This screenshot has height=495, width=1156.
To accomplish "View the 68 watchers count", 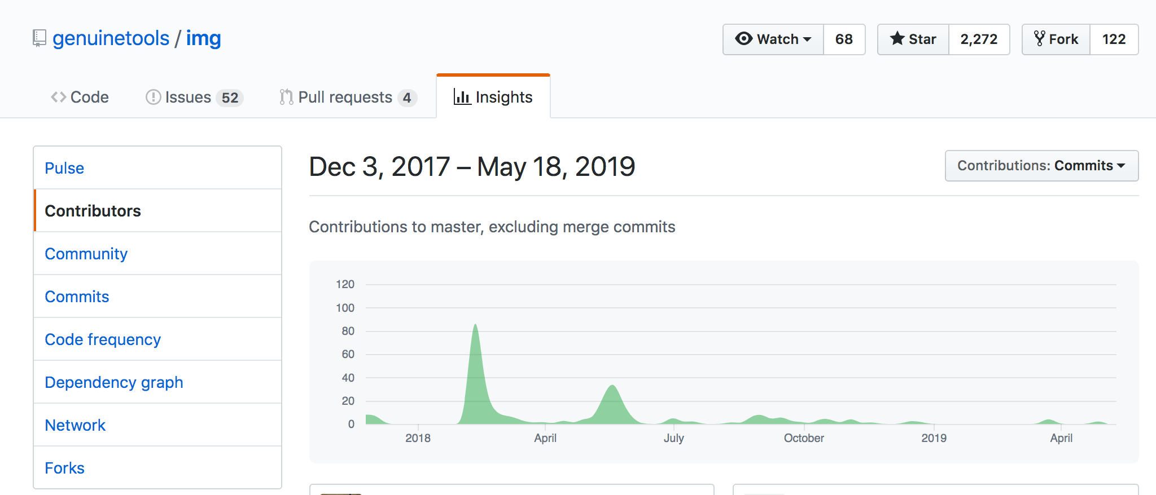I will [x=844, y=39].
